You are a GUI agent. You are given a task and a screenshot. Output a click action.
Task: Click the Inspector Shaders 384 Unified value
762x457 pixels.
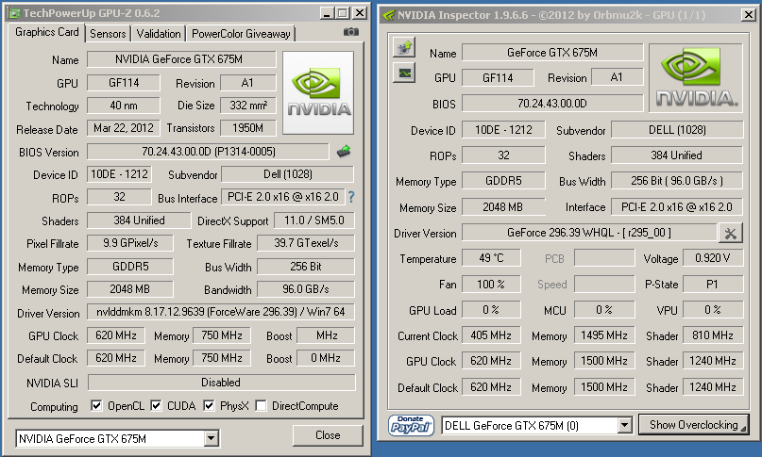[677, 155]
